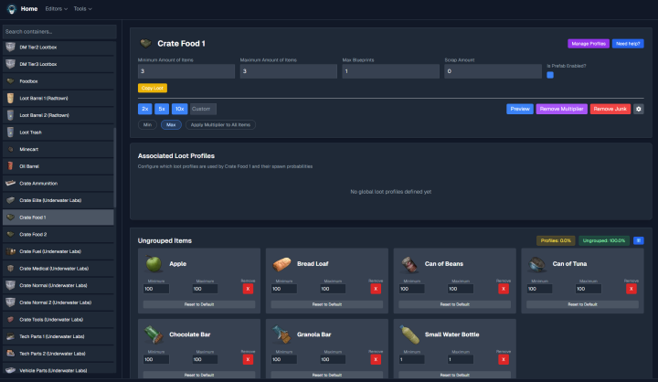Click the Maximum Amount of Items field
The height and width of the screenshot is (382, 658).
[x=288, y=71]
